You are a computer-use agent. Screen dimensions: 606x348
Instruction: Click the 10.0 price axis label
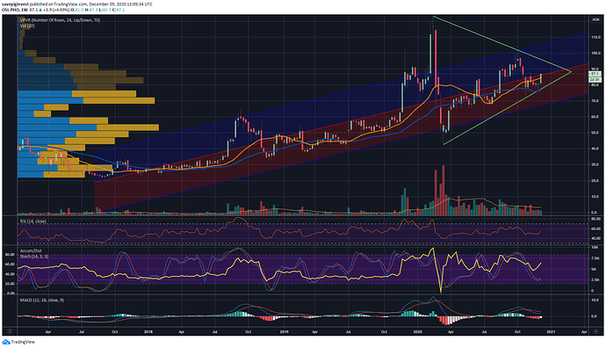pos(595,197)
